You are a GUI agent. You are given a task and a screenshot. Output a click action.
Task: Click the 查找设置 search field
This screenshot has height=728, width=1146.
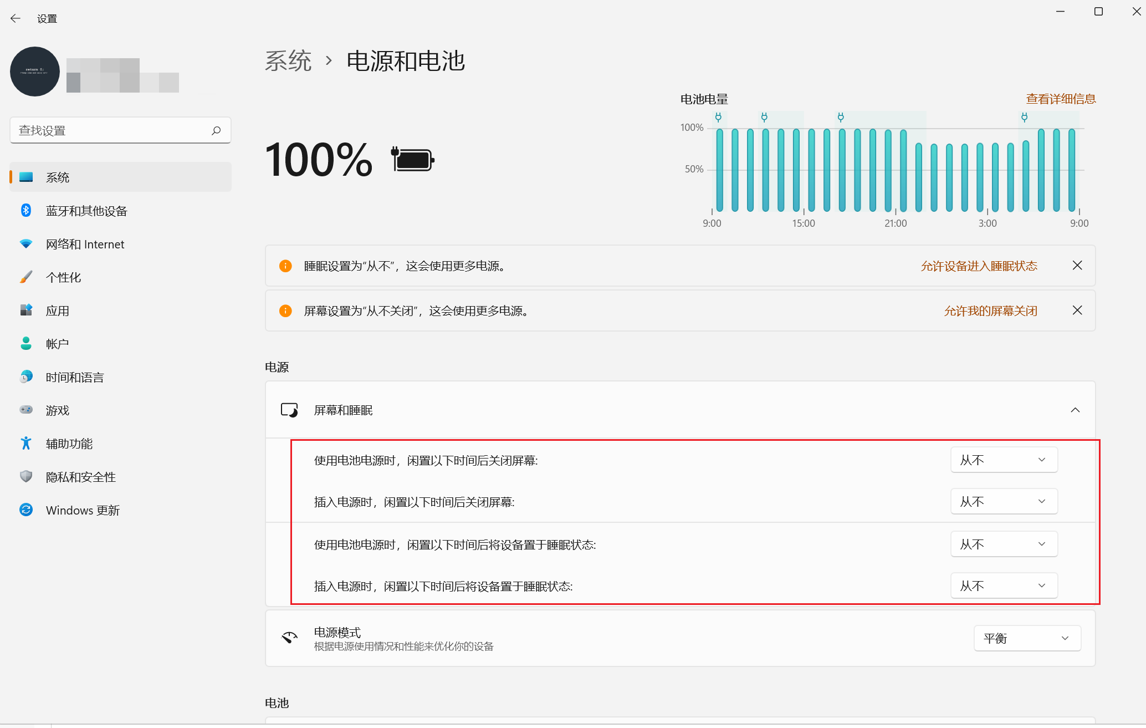(111, 130)
